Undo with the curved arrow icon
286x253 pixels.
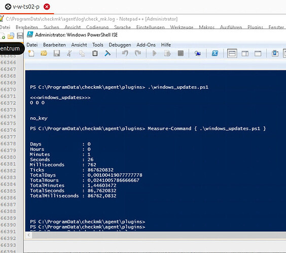pyautogui.click(x=125, y=53)
